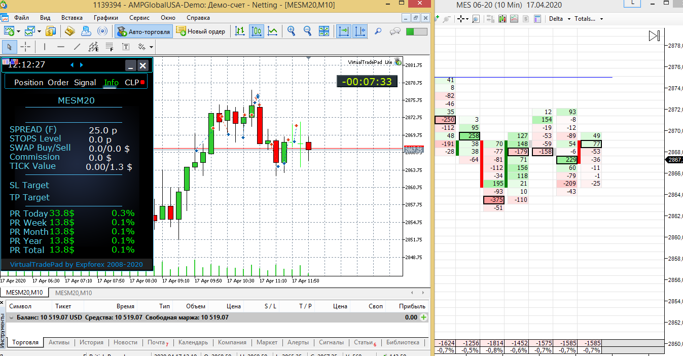
Task: Select the trendline drawing tool
Action: coord(77,47)
